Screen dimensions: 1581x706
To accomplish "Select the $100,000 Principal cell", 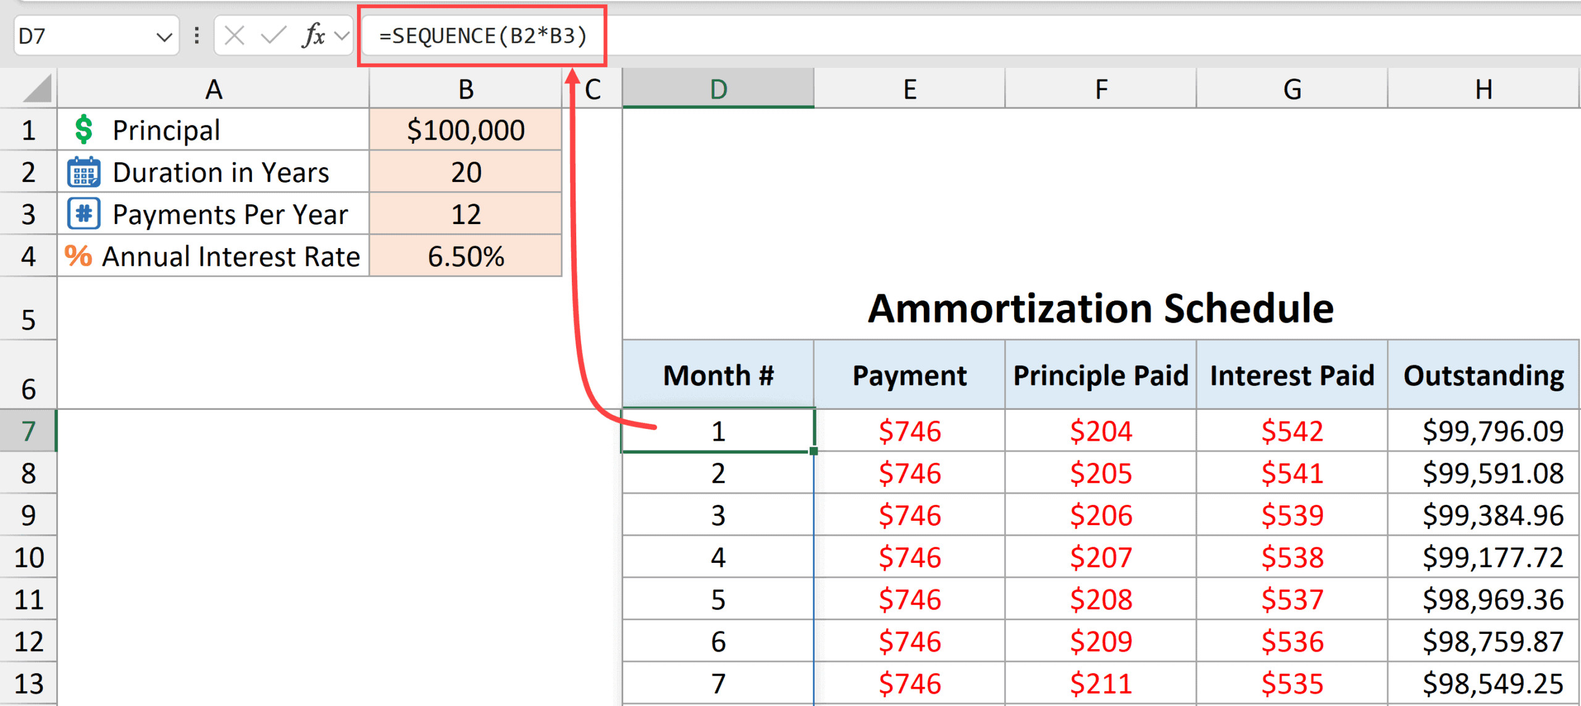I will [x=466, y=130].
